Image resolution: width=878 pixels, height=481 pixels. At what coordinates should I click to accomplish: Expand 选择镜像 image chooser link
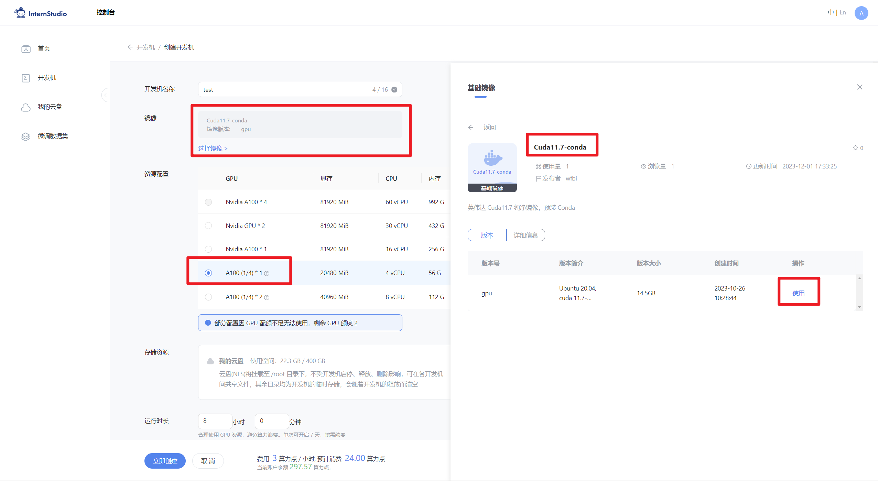point(213,149)
